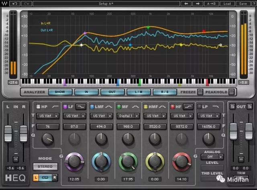257x190 pixels.
Task: Open MF band Digital 1 type dropdown
Action: (128, 116)
